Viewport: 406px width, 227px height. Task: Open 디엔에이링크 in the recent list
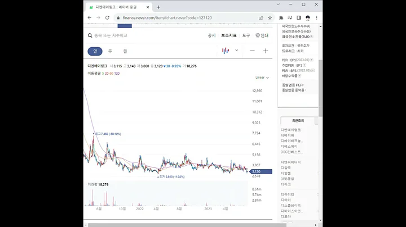pyautogui.click(x=291, y=130)
